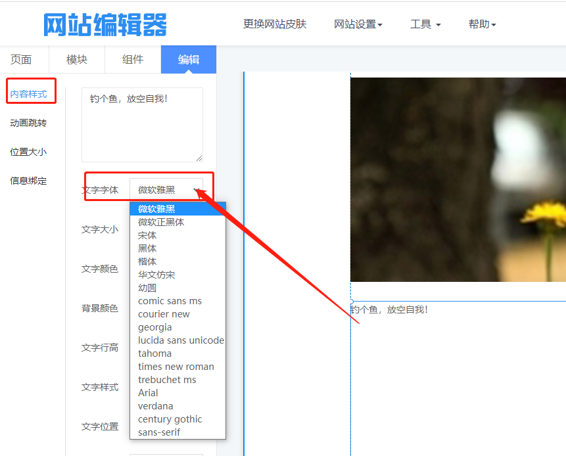The width and height of the screenshot is (566, 456).
Task: Choose 黑体 in font list
Action: tap(177, 248)
